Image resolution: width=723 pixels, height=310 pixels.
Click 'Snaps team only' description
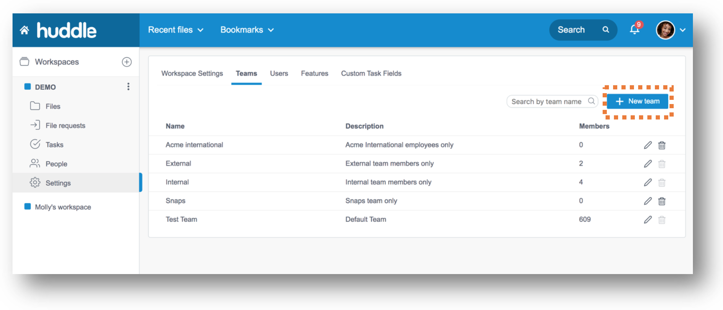371,201
